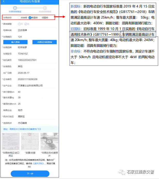The height and width of the screenshot is (179, 159).
Task: Choose the 旧国标 radio option
Action: (x=44, y=18)
